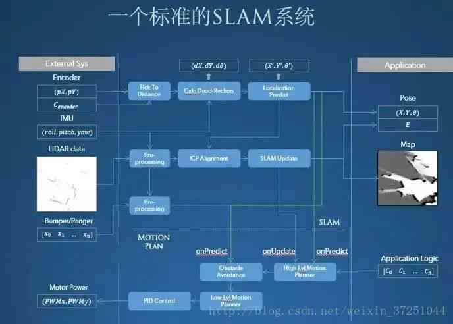Click the Motor Power label
Image resolution: width=453 pixels, height=324 pixels.
point(68,287)
